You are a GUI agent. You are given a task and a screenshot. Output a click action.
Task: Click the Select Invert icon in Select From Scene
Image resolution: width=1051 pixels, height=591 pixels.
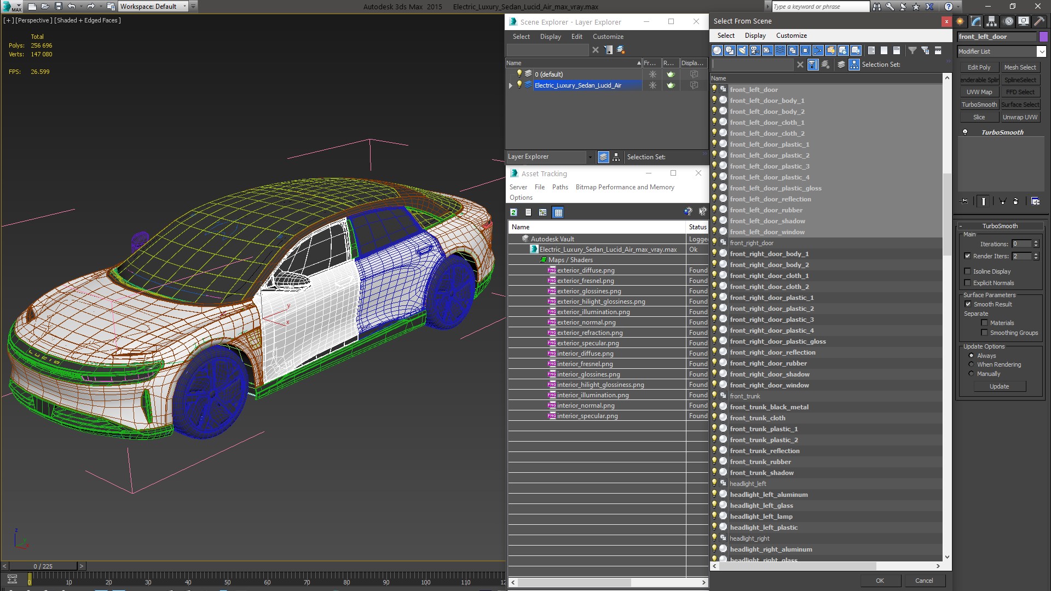click(897, 50)
